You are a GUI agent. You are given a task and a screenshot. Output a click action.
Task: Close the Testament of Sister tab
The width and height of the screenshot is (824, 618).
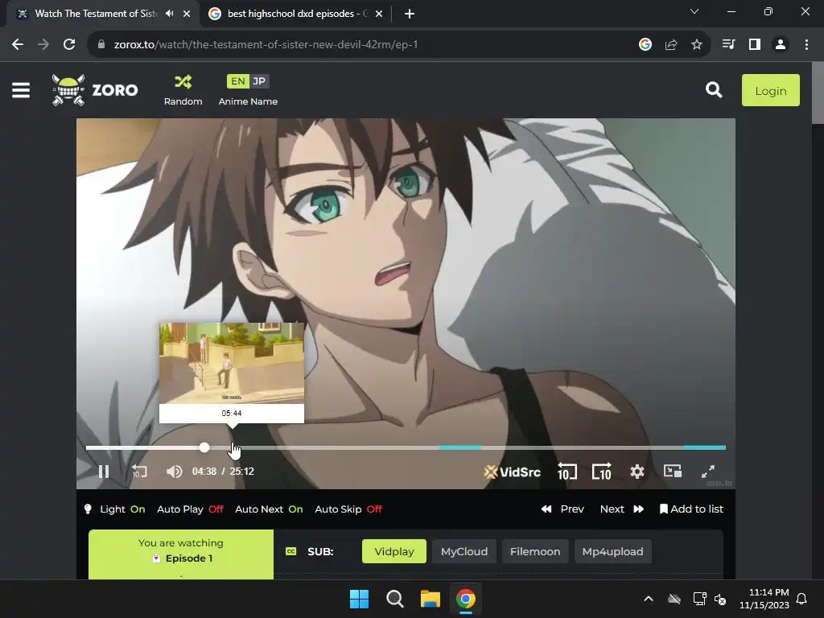pos(187,14)
